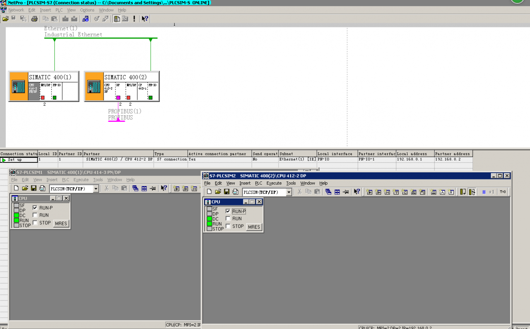The height and width of the screenshot is (329, 530).
Task: Click the Open folder icon in NetPro toolbar
Action: pyautogui.click(x=6, y=19)
